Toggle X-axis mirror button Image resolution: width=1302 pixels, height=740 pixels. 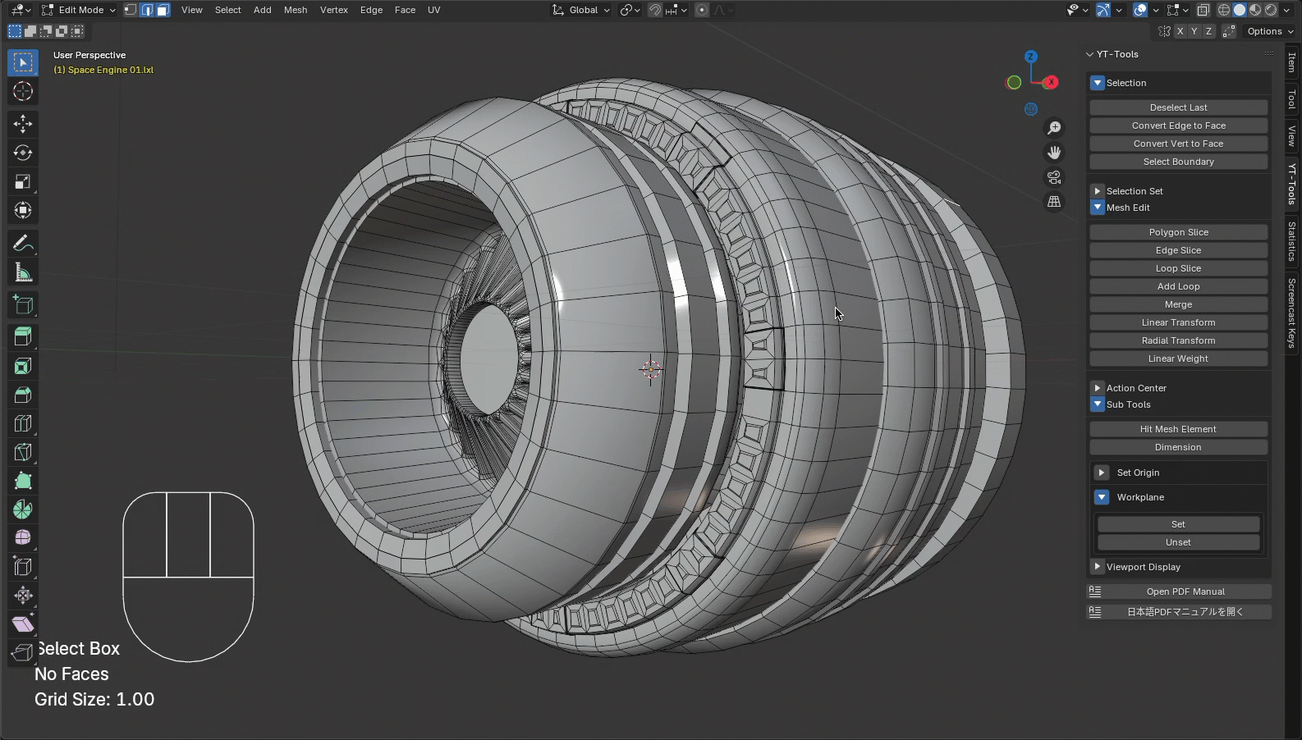click(1180, 31)
